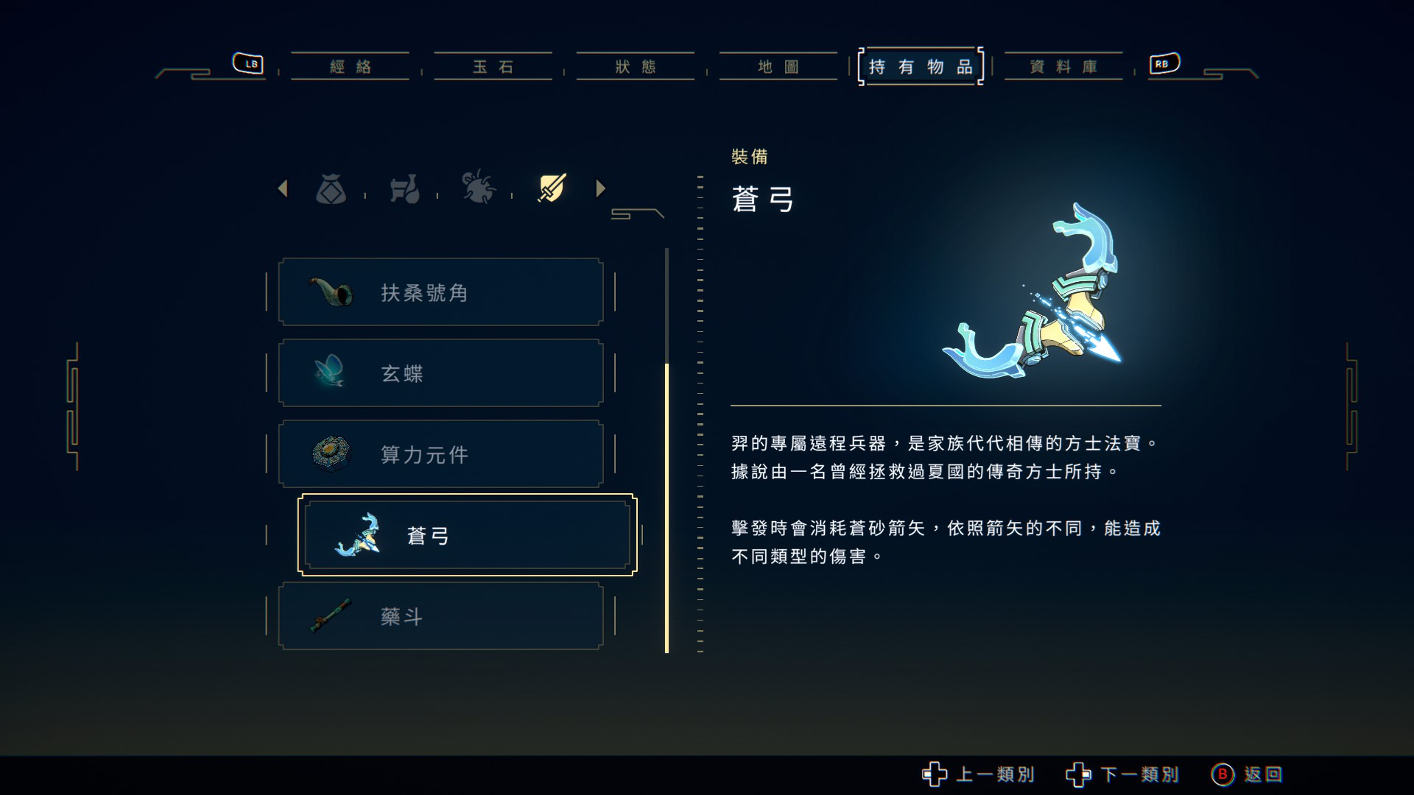The image size is (1414, 795).
Task: Select the 算力元件 item
Action: 440,454
